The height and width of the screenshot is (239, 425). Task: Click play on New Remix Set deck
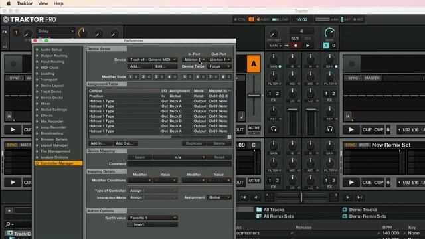point(351,182)
